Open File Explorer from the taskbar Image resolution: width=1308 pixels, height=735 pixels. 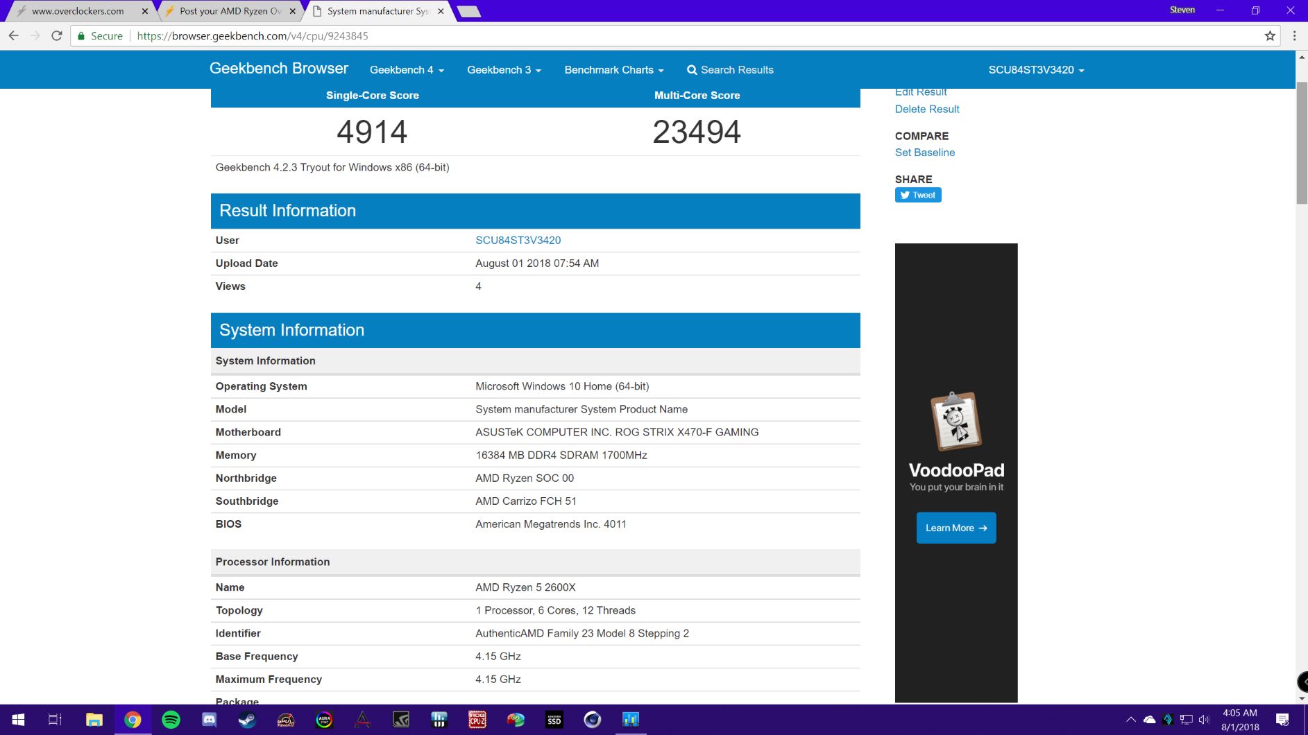pos(94,720)
